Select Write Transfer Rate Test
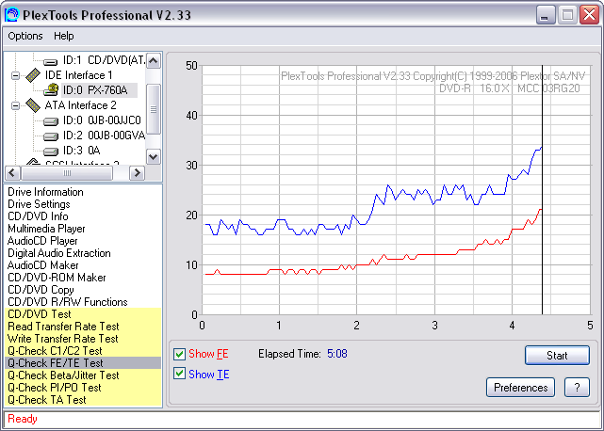This screenshot has height=431, width=604. click(x=83, y=339)
